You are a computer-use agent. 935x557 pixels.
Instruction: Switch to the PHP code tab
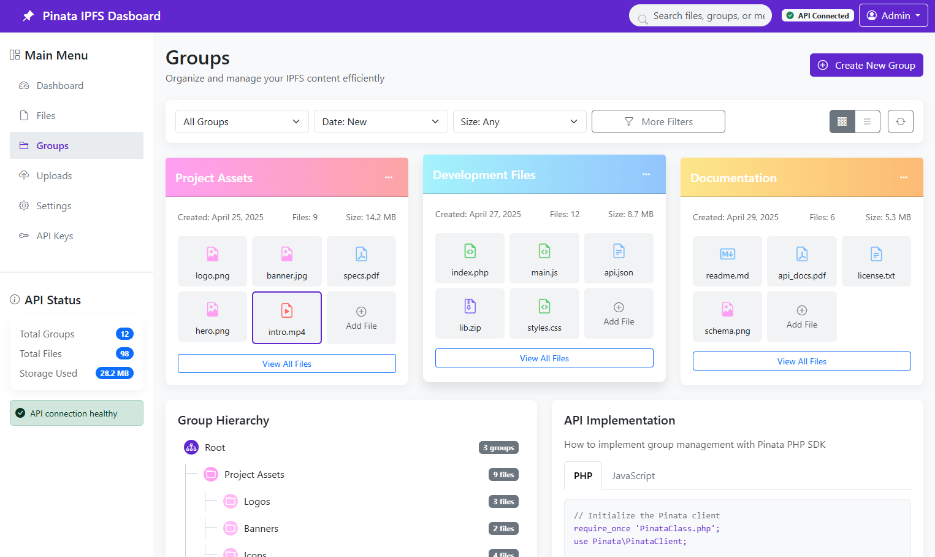[x=583, y=475]
